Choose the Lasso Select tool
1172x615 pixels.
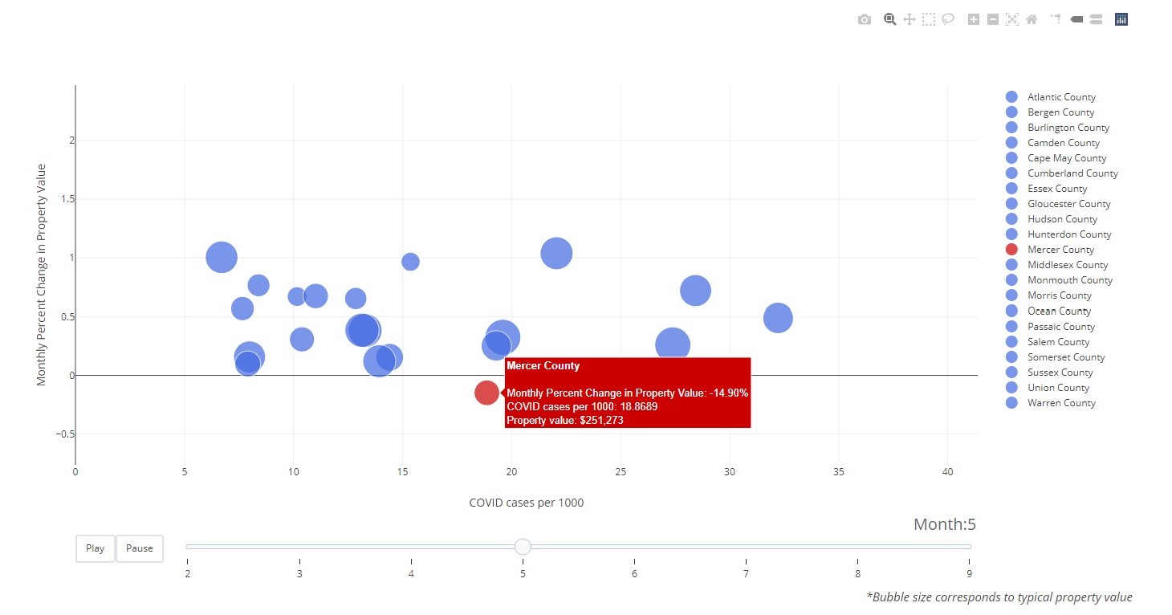948,19
